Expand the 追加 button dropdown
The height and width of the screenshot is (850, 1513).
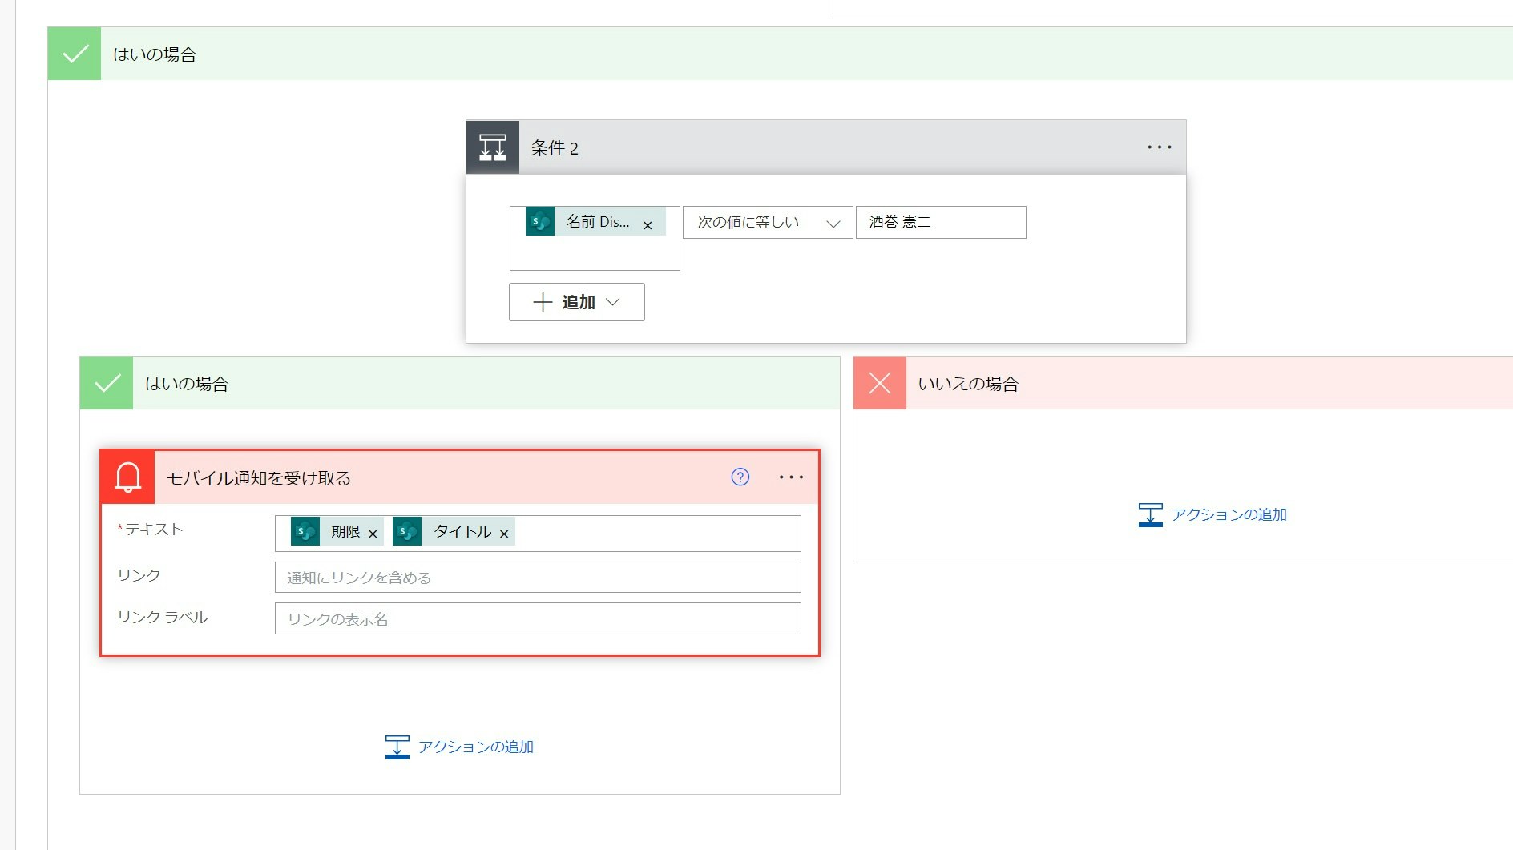613,302
